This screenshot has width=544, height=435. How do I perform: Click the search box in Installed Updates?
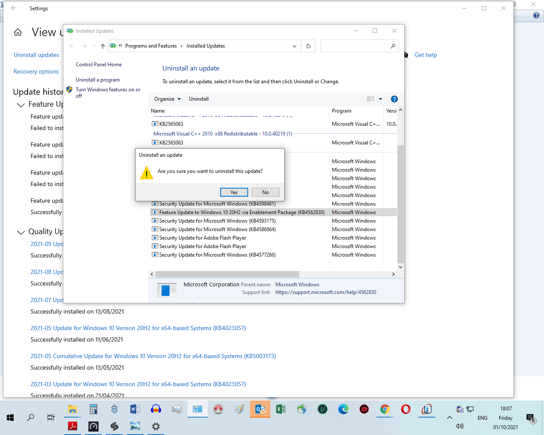(360, 46)
